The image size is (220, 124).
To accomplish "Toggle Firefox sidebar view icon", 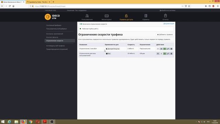I will pos(210,6).
